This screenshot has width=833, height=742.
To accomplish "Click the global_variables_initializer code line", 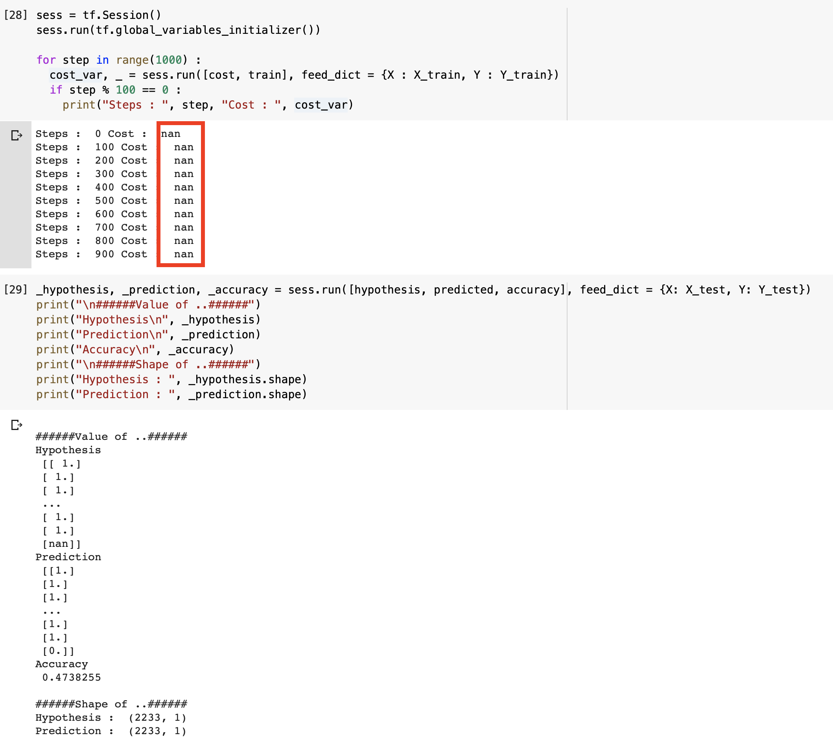I will click(x=178, y=30).
